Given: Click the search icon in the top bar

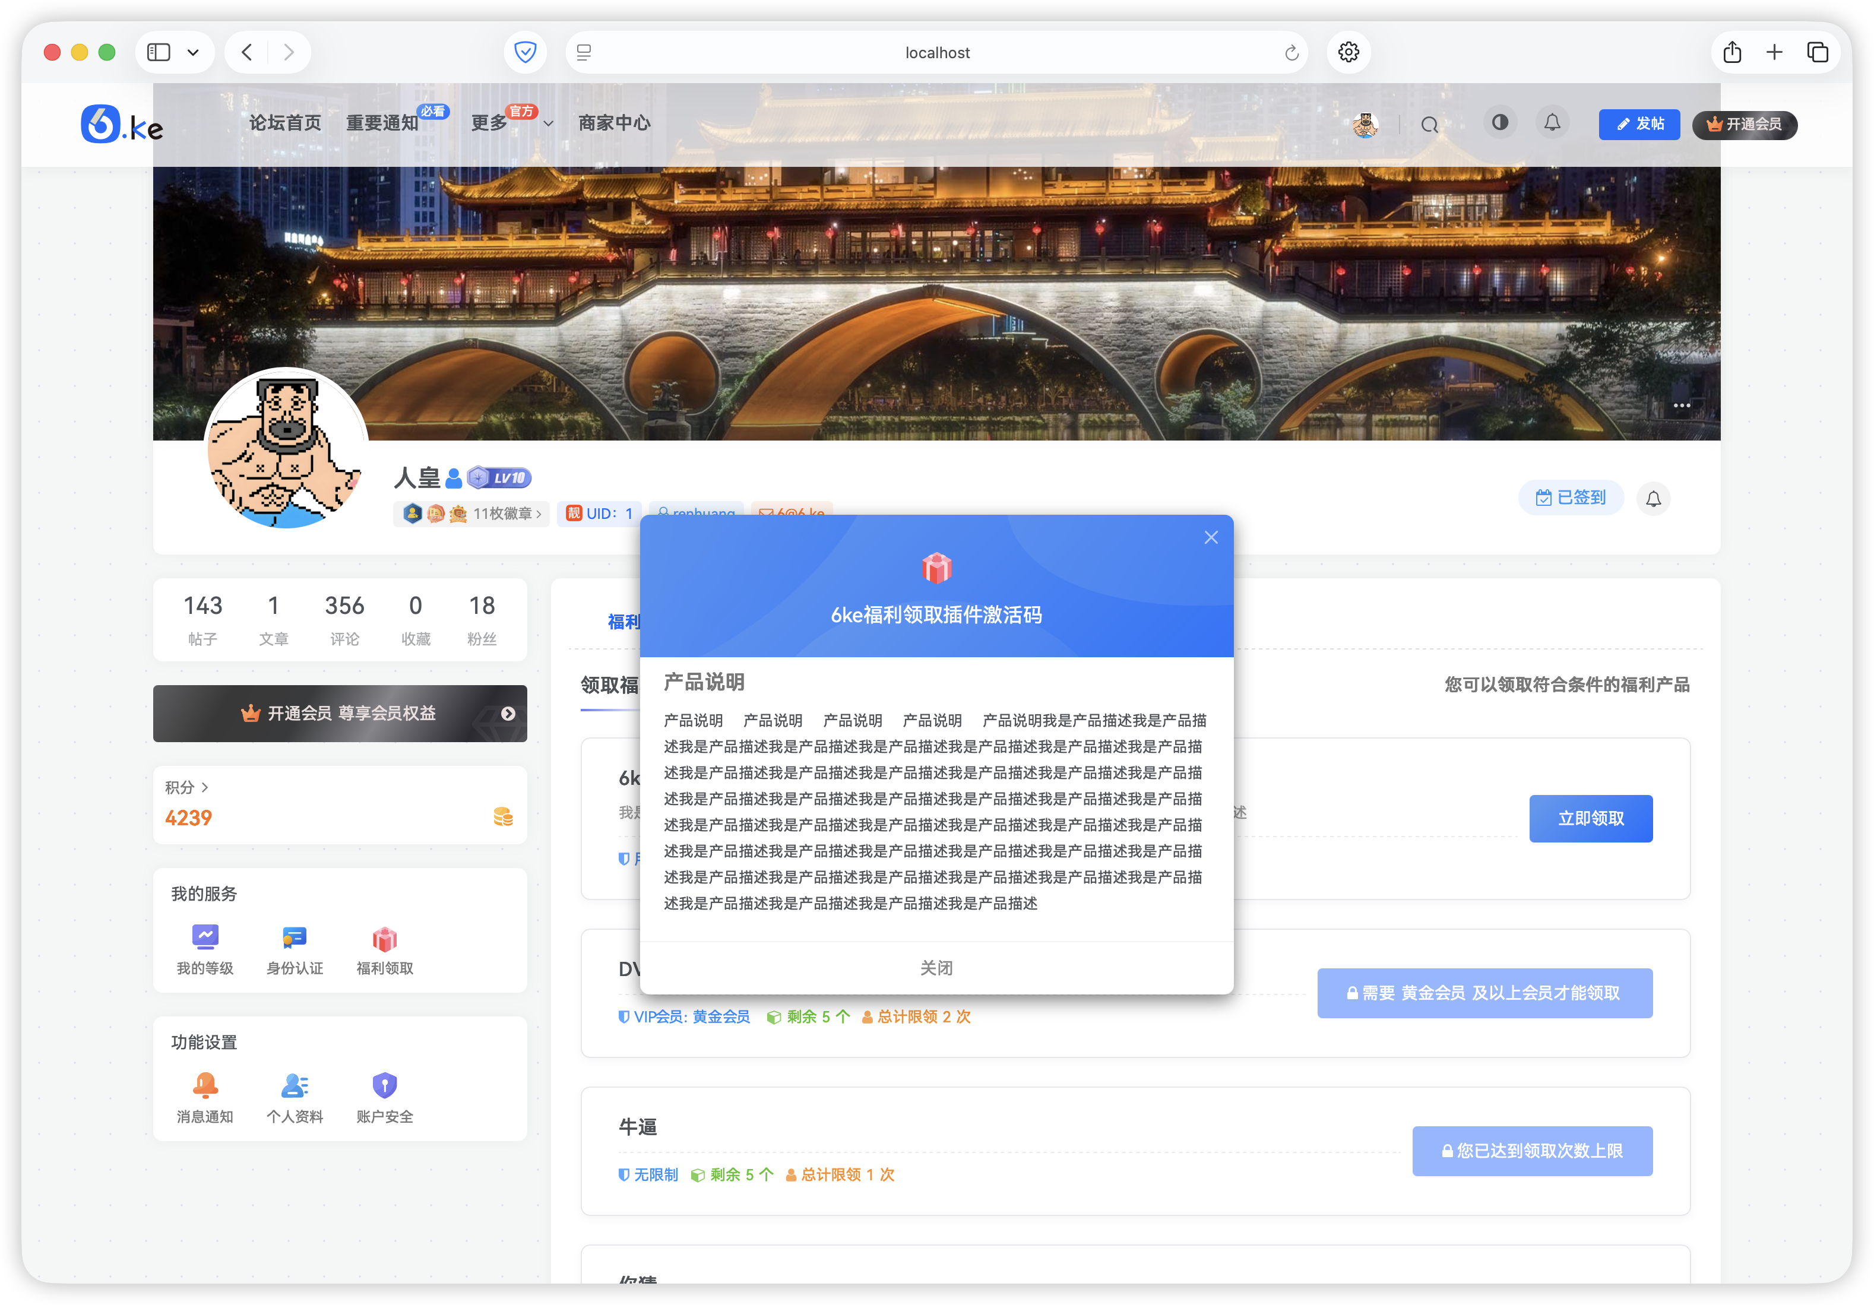Looking at the screenshot, I should 1429,124.
